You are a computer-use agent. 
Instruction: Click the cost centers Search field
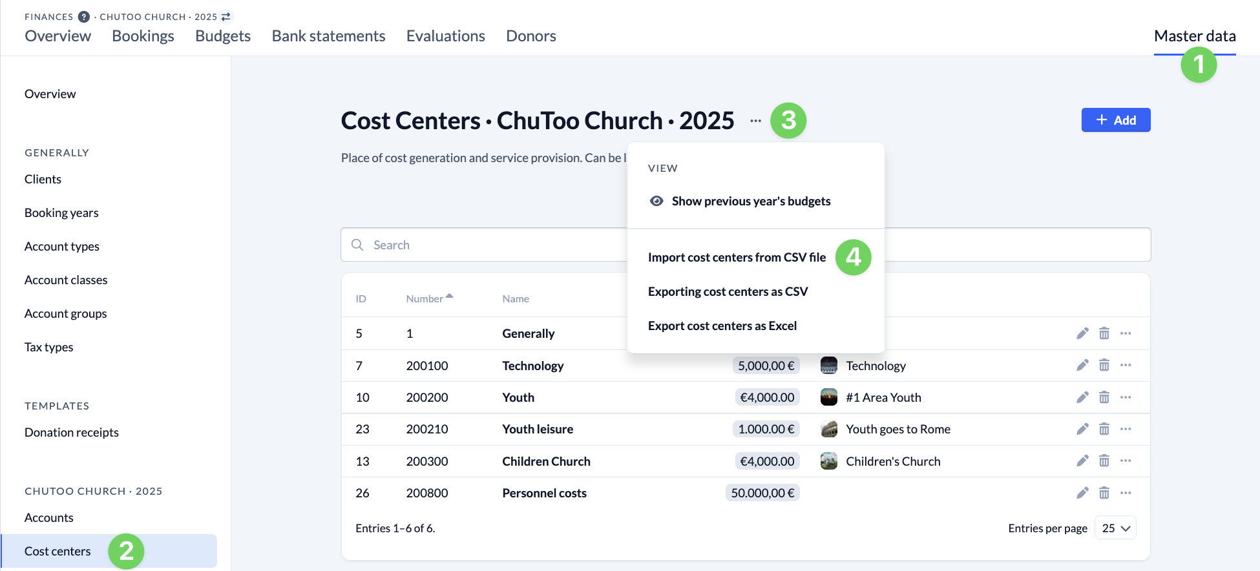pyautogui.click(x=746, y=245)
